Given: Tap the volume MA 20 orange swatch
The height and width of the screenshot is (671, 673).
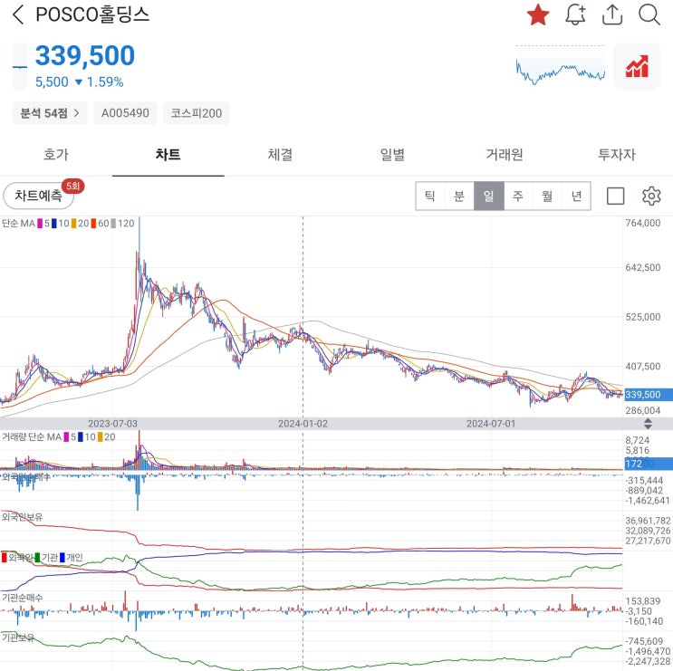Looking at the screenshot, I should [x=101, y=437].
